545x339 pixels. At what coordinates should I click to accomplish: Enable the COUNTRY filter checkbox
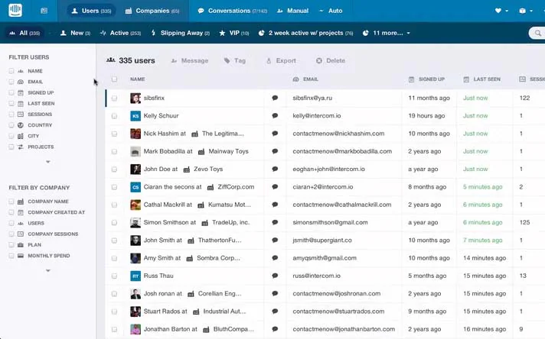pos(11,125)
